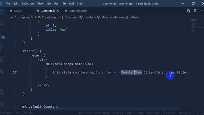Split the editor to the right
204x115 pixels.
click(195, 11)
